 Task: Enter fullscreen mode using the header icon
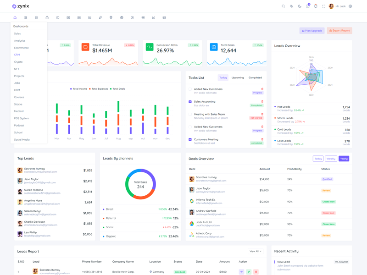pyautogui.click(x=323, y=6)
